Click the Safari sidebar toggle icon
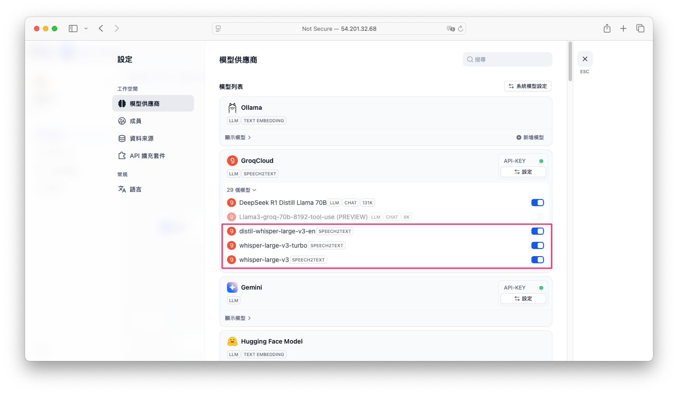 coord(73,29)
